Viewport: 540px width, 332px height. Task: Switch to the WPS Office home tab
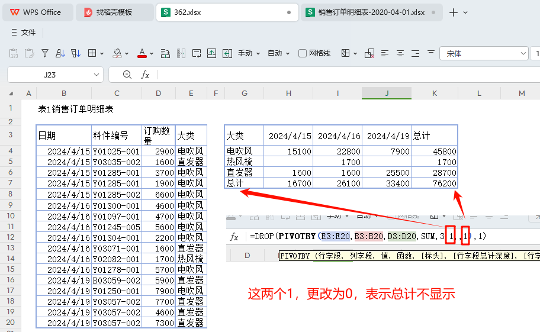point(37,12)
